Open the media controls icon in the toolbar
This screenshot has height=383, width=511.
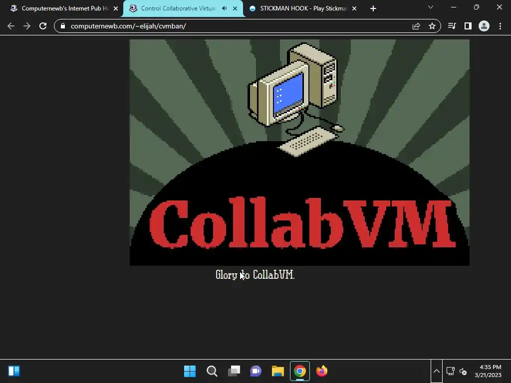coord(452,26)
